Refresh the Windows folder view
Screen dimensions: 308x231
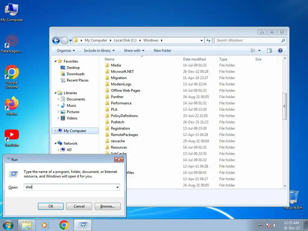(x=208, y=41)
